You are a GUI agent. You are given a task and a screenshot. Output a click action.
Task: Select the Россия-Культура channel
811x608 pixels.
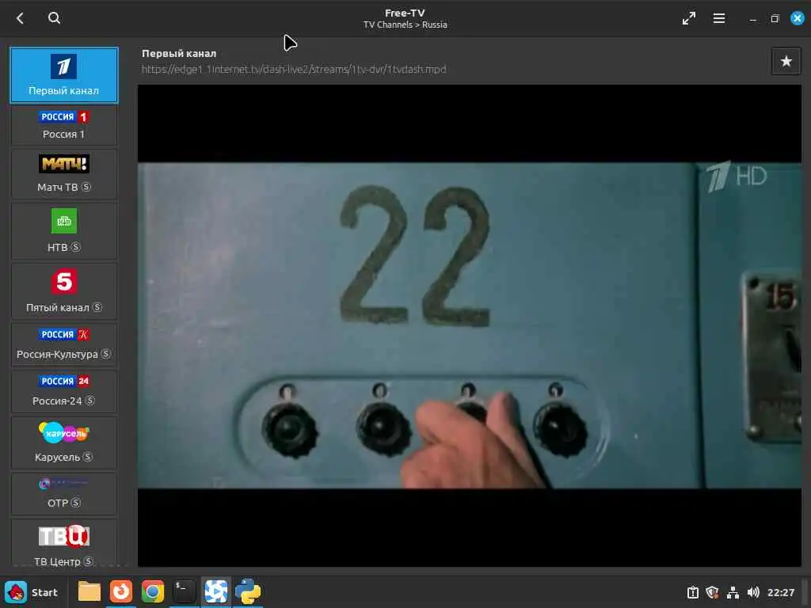tap(63, 345)
